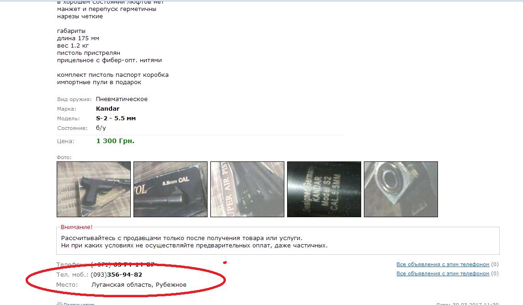This screenshot has height=305, width=523.
Task: Open the KANDAR Model S2 engraving photo
Action: pos(324,189)
